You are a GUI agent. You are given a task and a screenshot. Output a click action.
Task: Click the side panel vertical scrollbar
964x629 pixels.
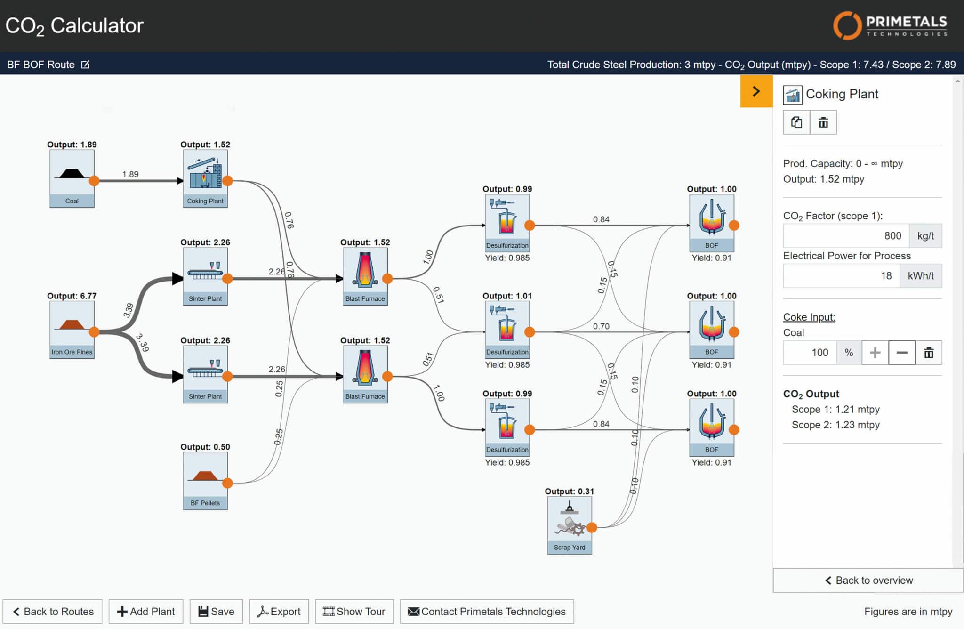958,323
